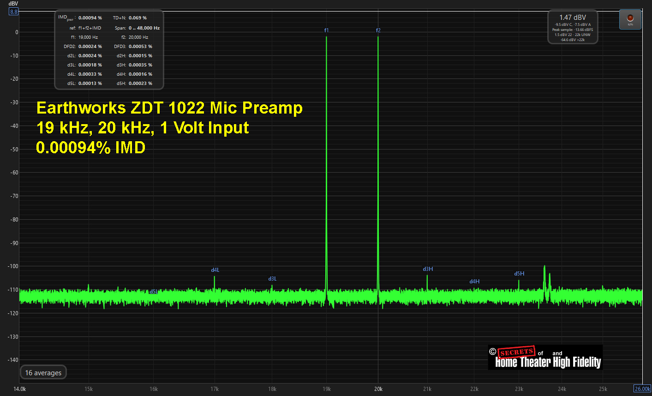Click the 1.5 dBV 22 - 22k UNW line
This screenshot has height=396, width=652.
pyautogui.click(x=573, y=35)
